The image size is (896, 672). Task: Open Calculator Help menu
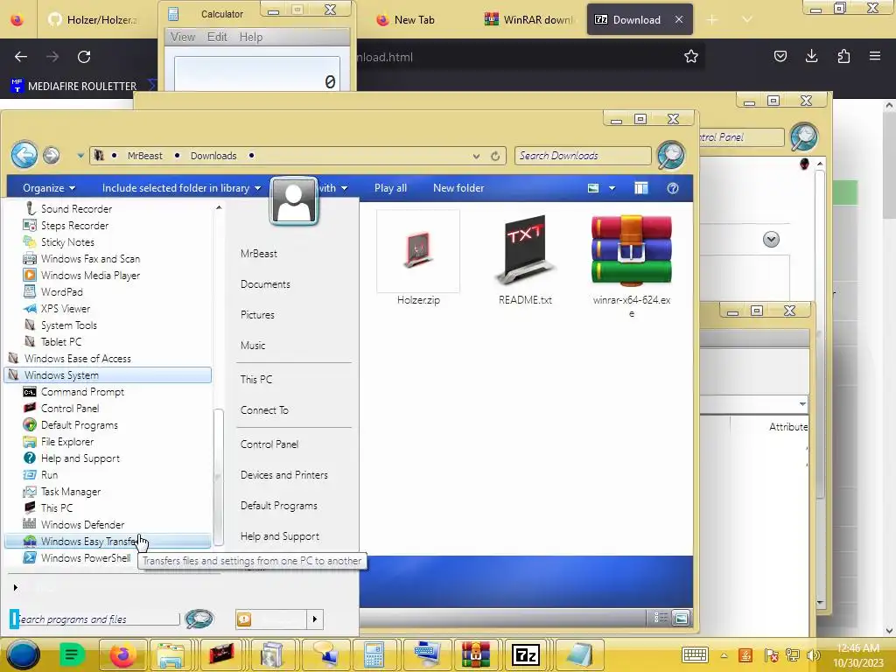point(251,37)
